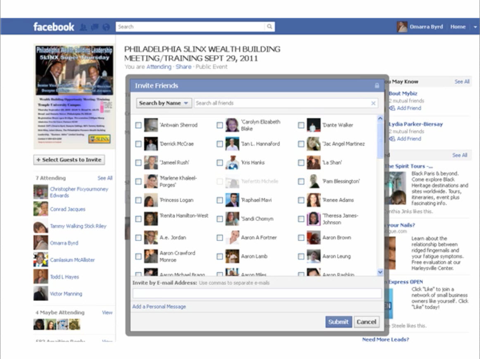The width and height of the screenshot is (480, 359).
Task: Click the search magnifier button
Action: pos(269,26)
